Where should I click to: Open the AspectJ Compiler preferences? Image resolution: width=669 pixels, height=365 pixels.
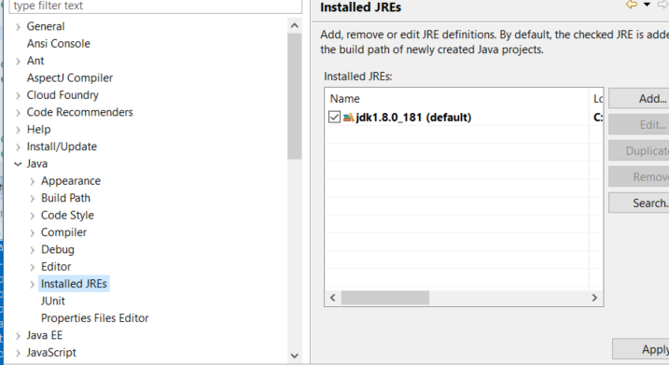(x=70, y=77)
